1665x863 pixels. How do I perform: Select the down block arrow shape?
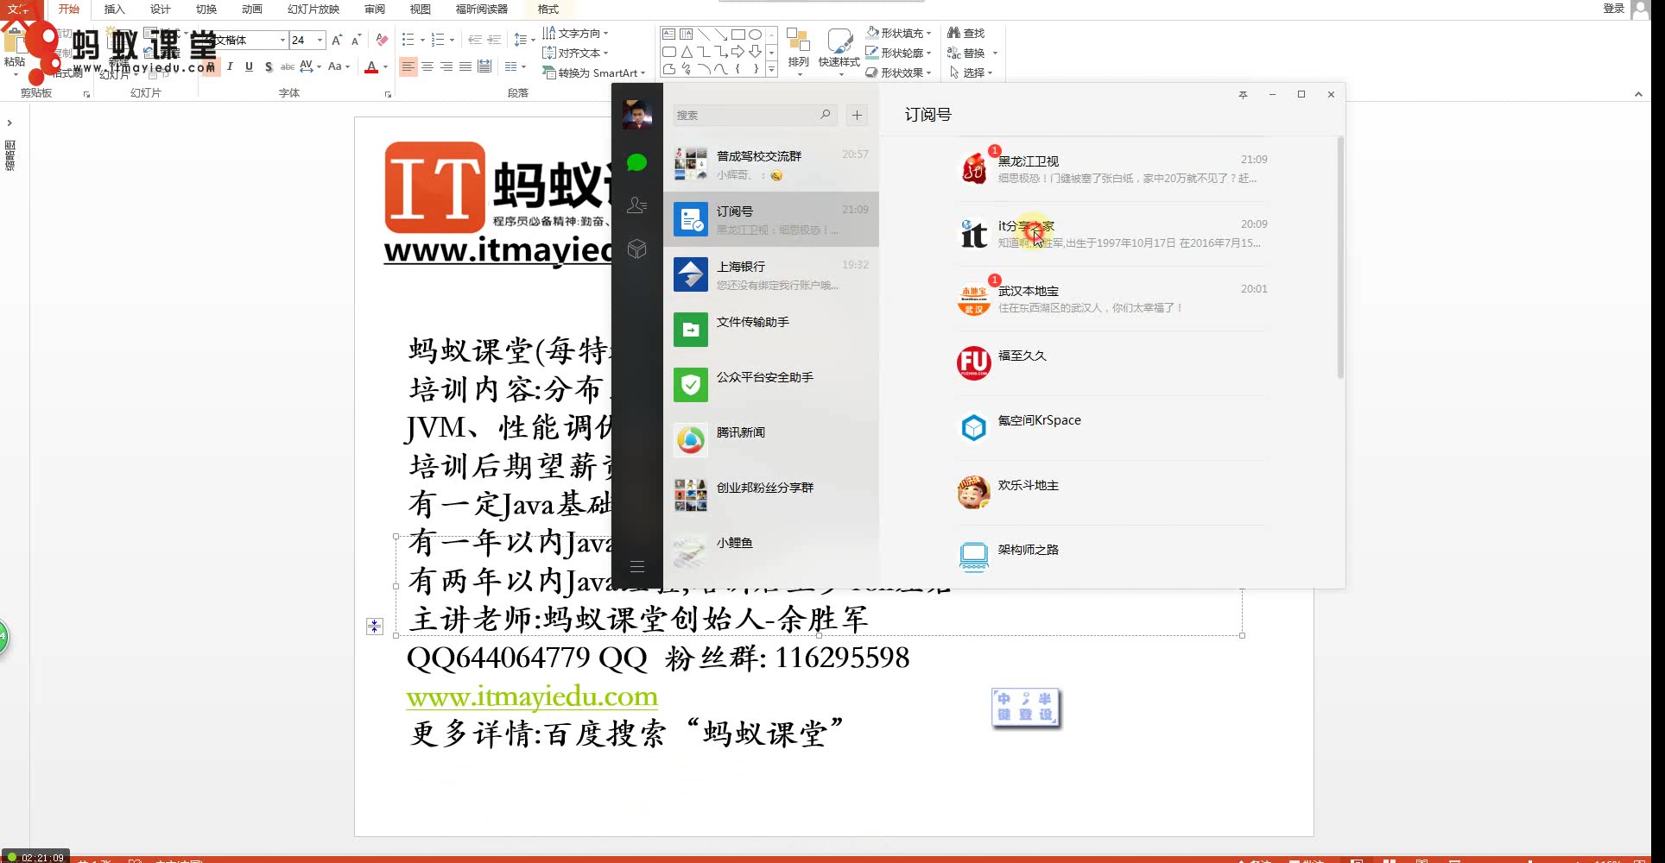tap(756, 52)
